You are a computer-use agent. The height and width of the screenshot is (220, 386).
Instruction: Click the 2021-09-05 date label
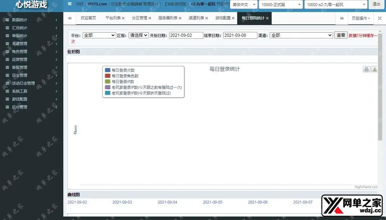pos(213,202)
